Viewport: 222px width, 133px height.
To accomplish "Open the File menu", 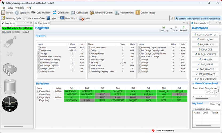I will 3,8.
